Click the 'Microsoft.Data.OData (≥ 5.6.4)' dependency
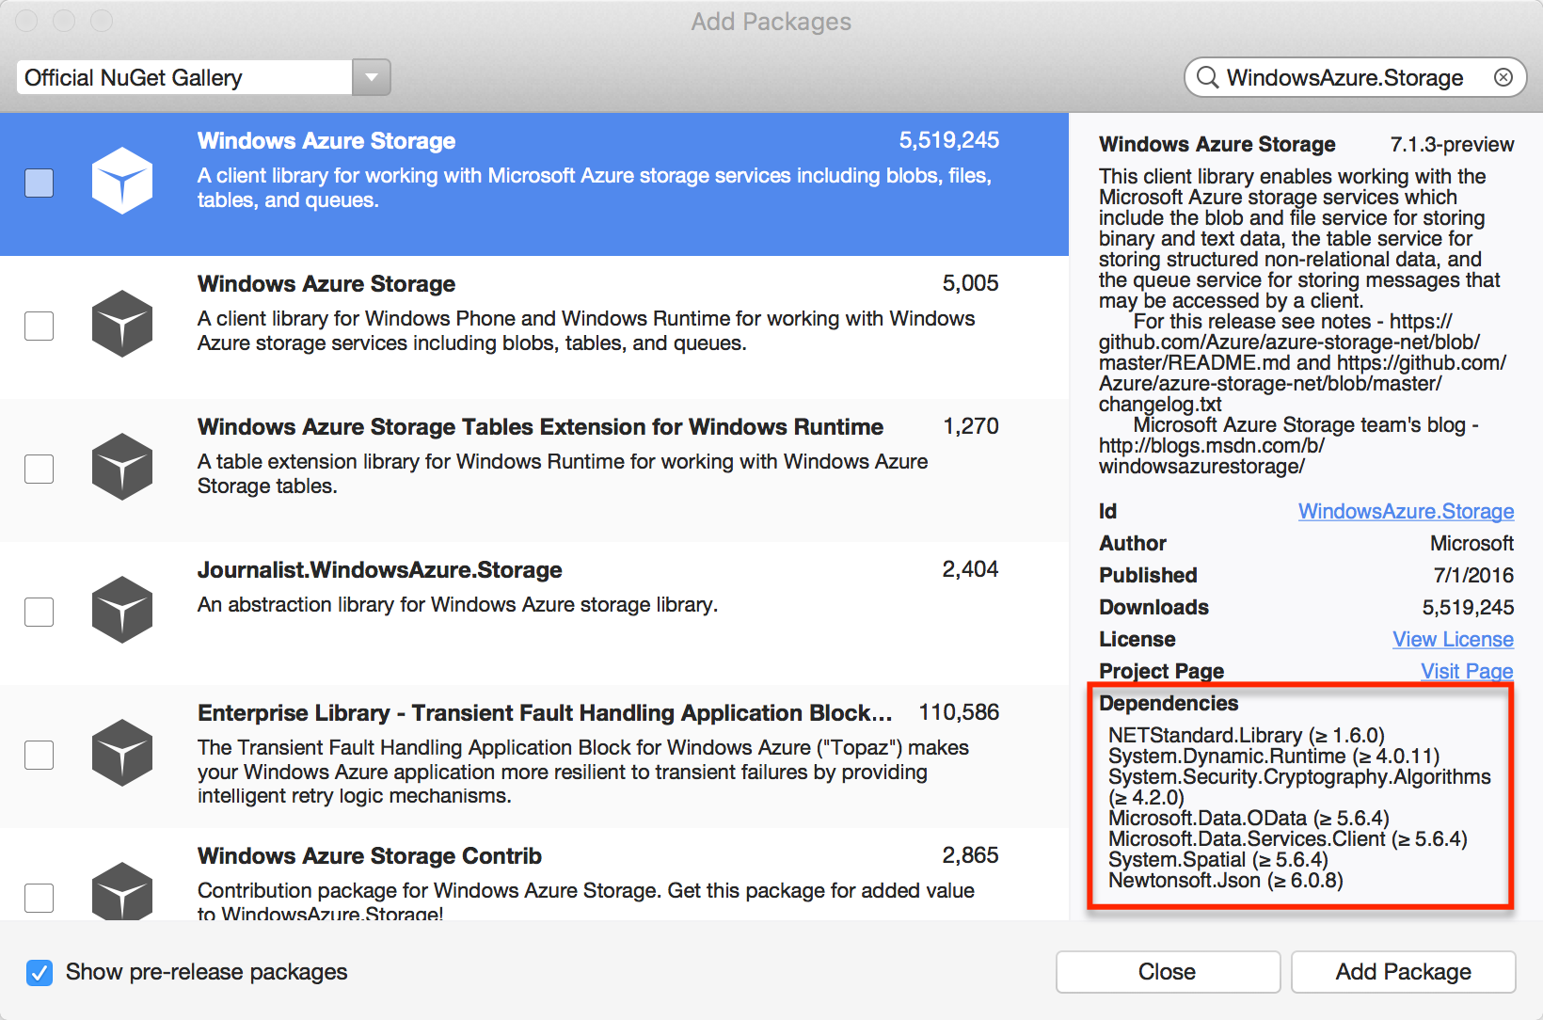This screenshot has height=1020, width=1543. pyautogui.click(x=1249, y=818)
